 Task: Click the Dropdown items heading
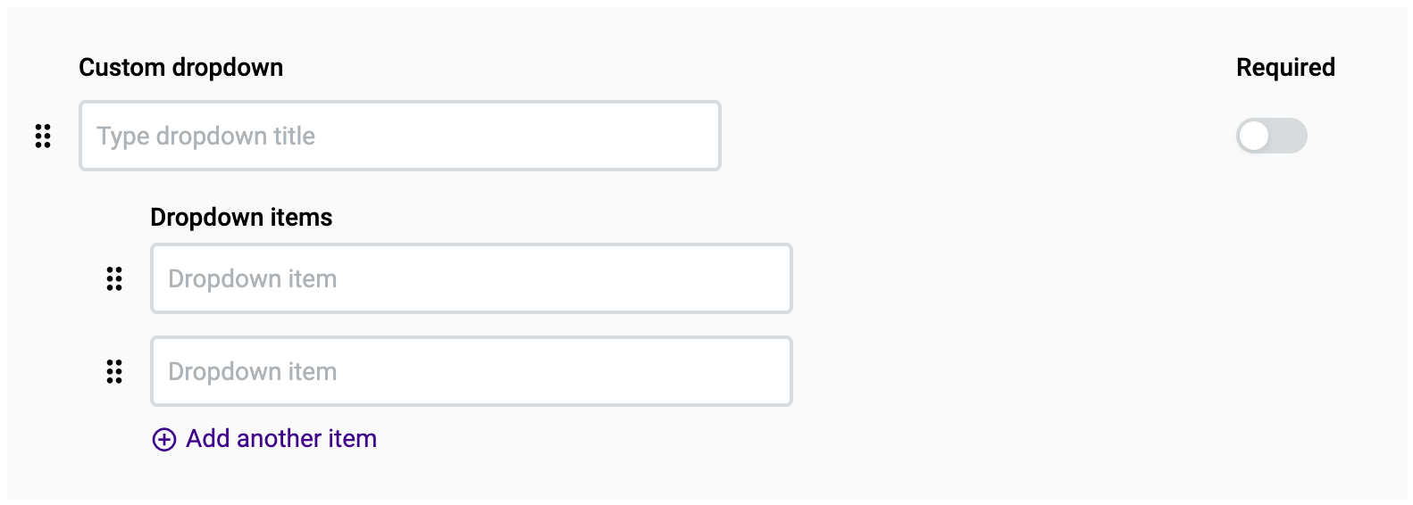[241, 218]
